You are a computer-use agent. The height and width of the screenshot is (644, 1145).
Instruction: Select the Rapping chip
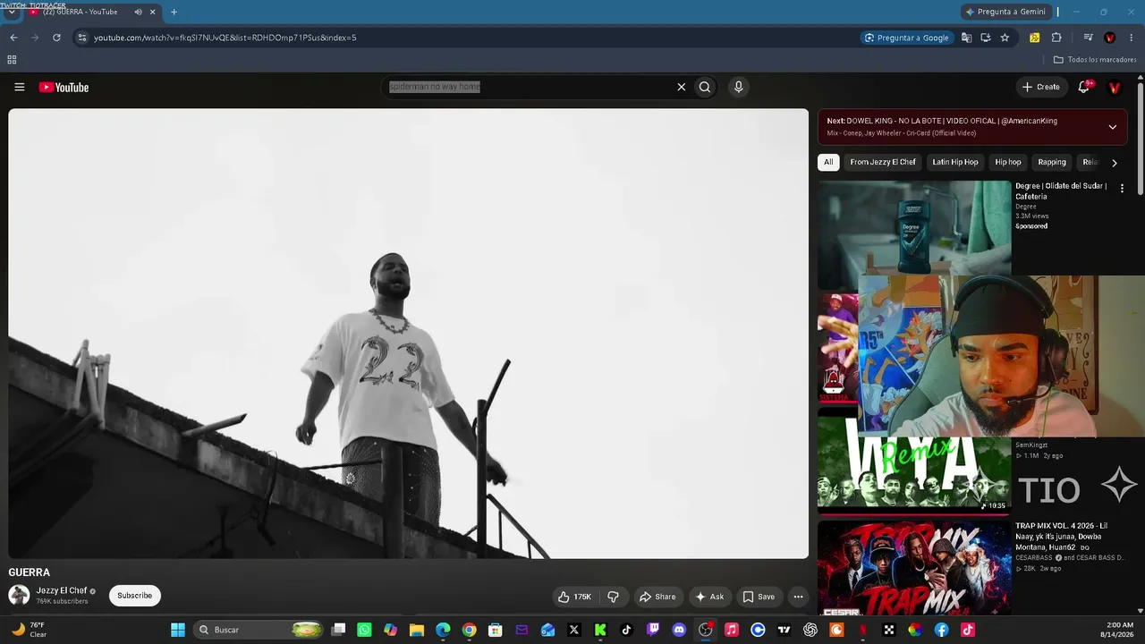point(1052,162)
